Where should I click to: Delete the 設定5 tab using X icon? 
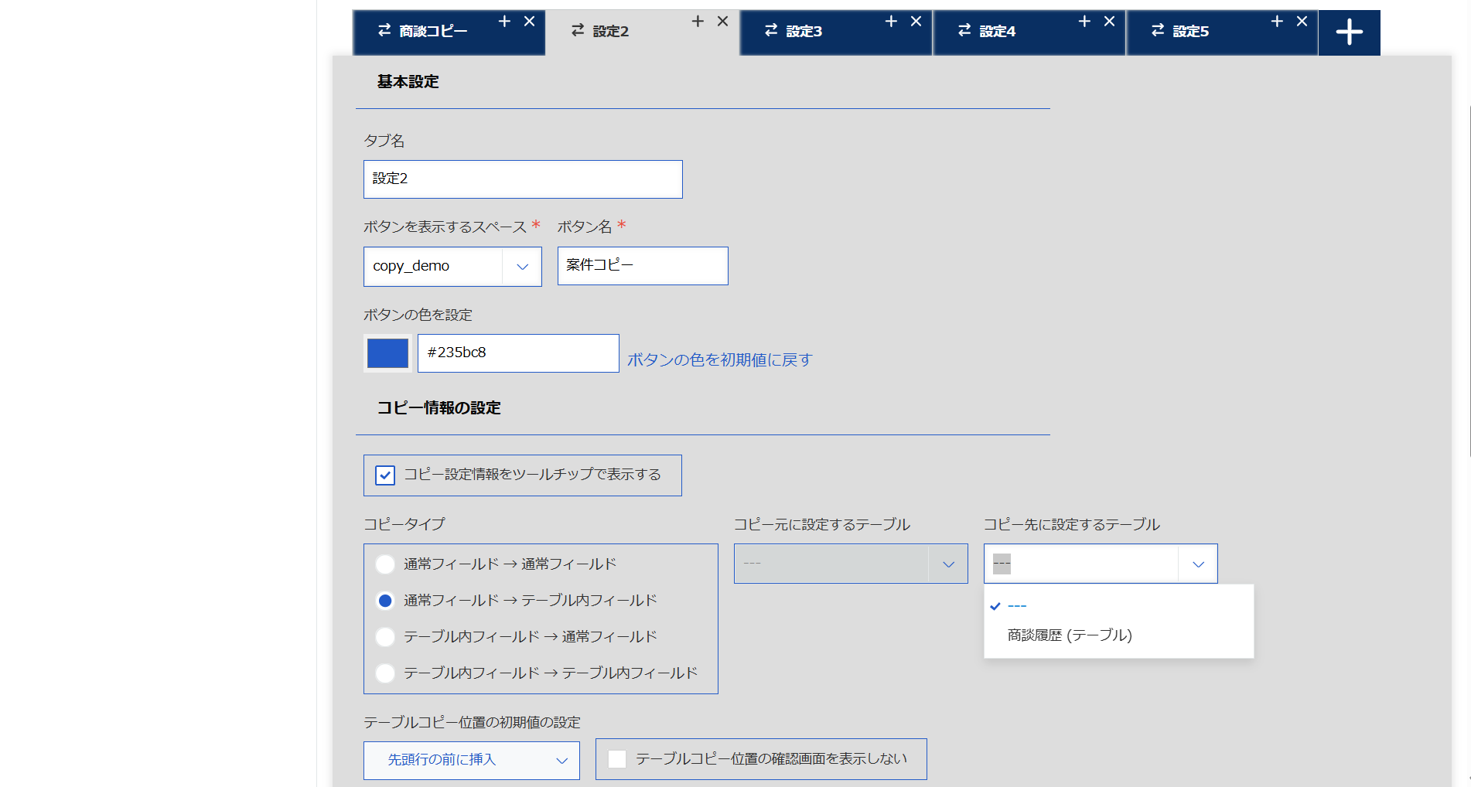1302,22
